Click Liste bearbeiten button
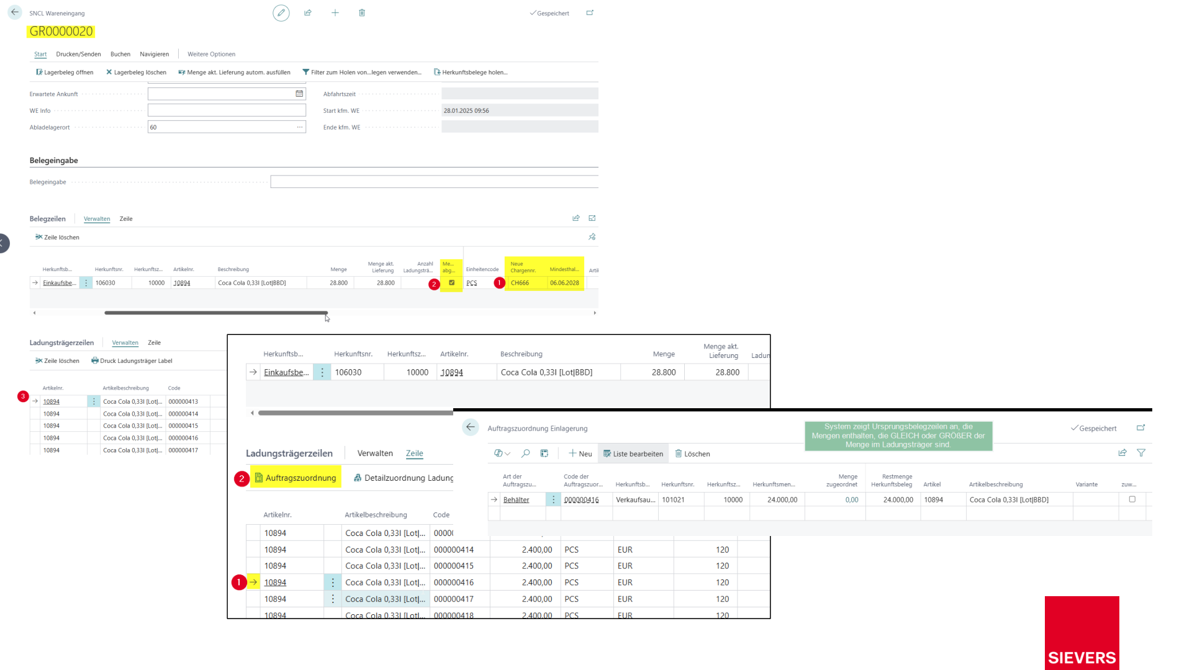The height and width of the screenshot is (670, 1192). click(x=633, y=453)
